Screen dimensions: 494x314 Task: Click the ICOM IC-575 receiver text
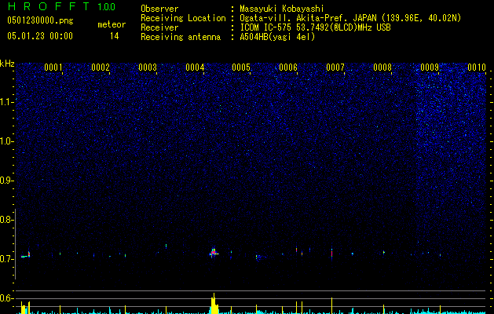315,27
